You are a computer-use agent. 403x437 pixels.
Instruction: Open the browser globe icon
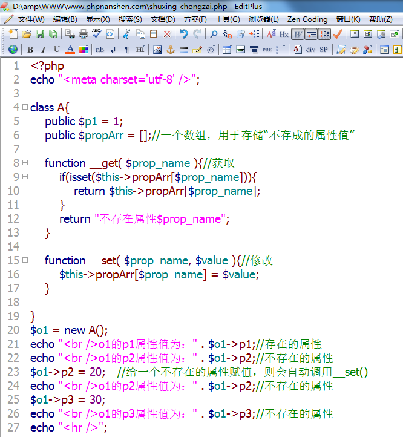(13, 50)
